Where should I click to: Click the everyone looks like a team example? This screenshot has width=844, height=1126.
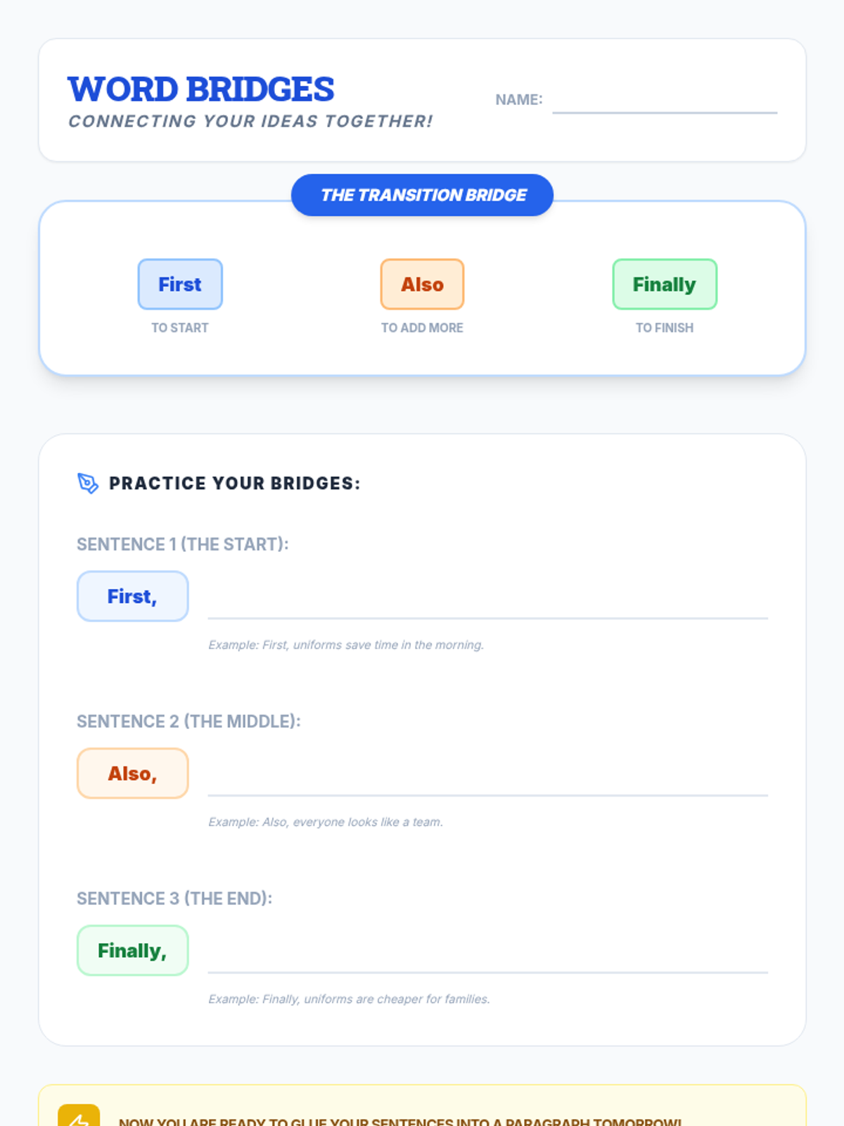325,822
